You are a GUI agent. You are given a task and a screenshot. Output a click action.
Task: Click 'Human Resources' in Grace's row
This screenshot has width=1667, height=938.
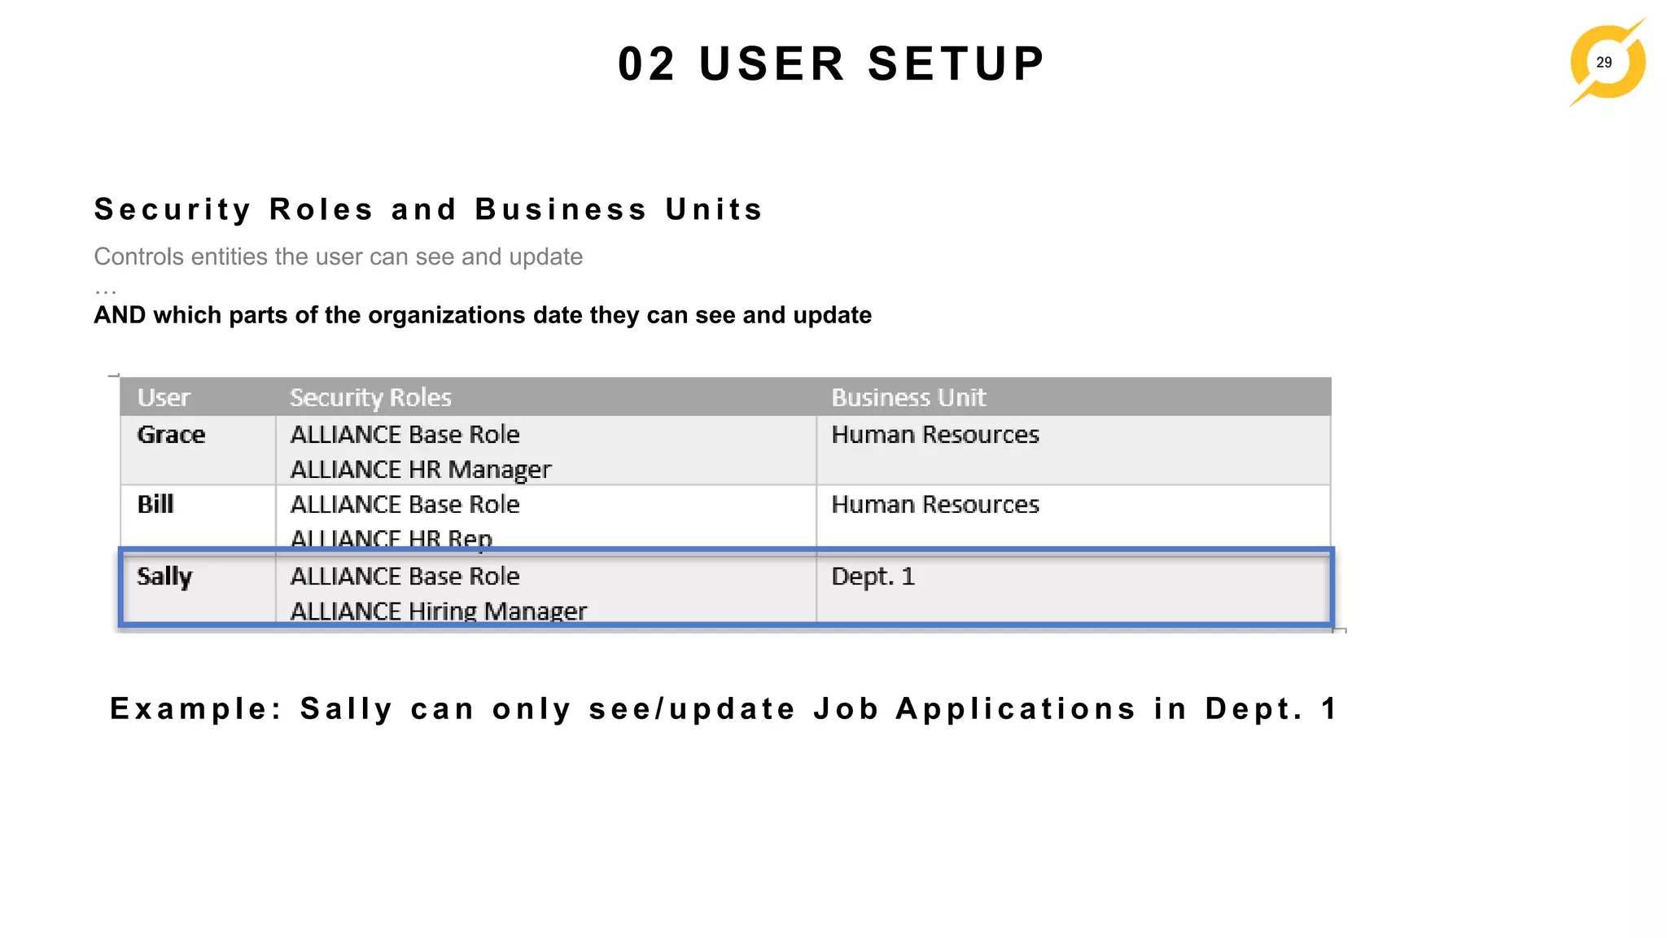935,435
